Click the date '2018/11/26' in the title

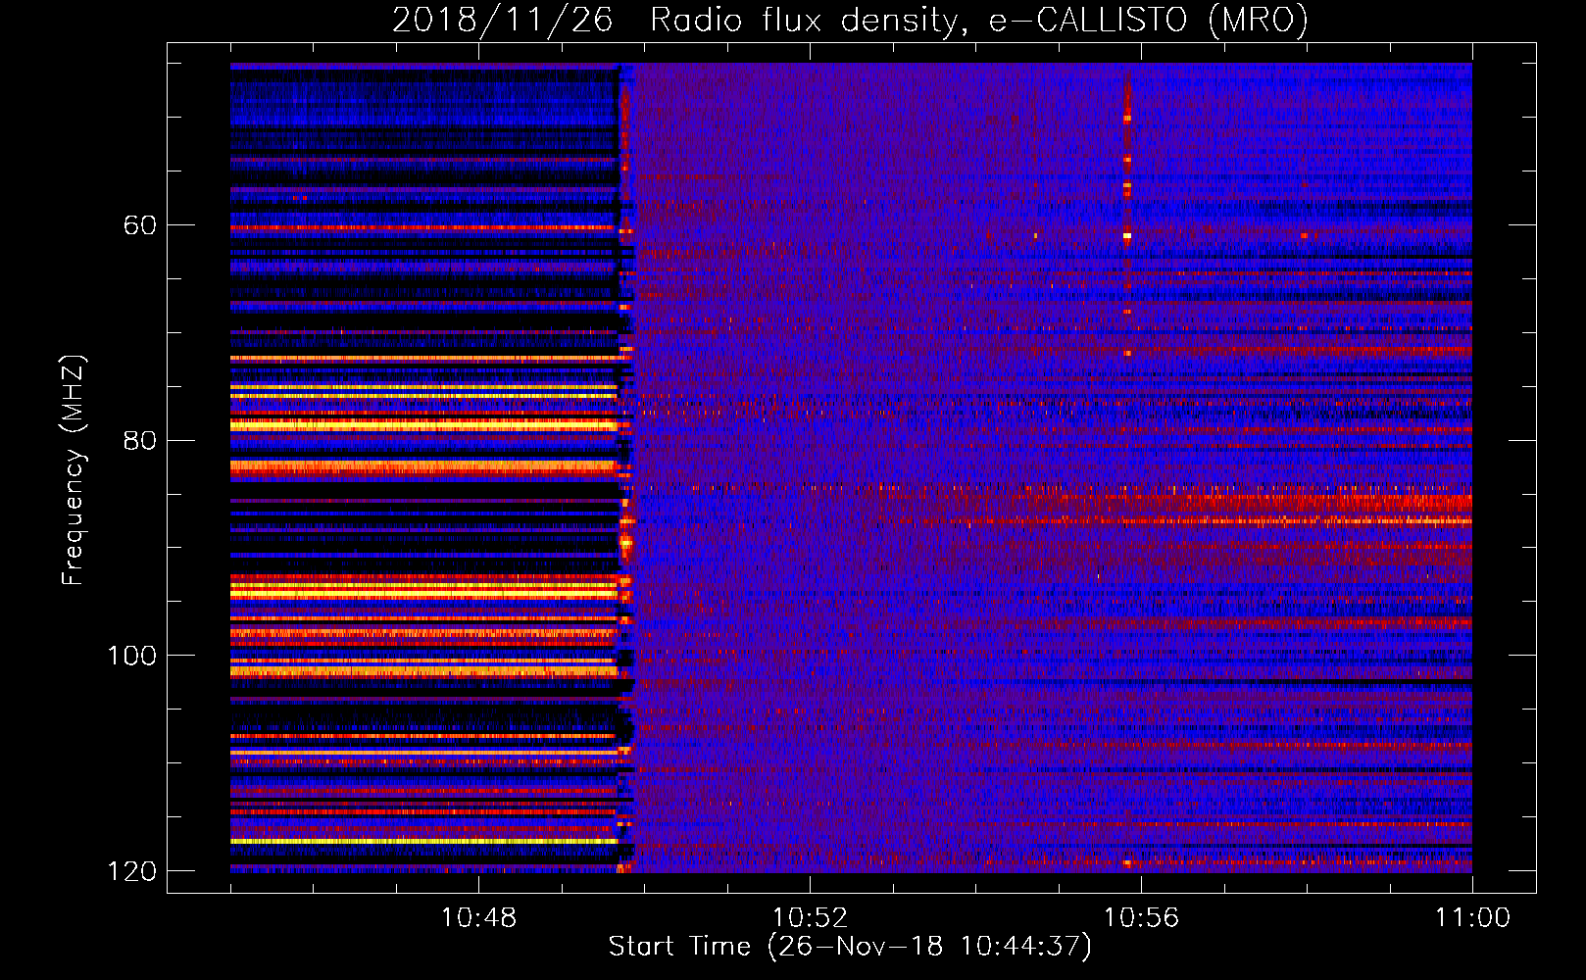pyautogui.click(x=503, y=20)
